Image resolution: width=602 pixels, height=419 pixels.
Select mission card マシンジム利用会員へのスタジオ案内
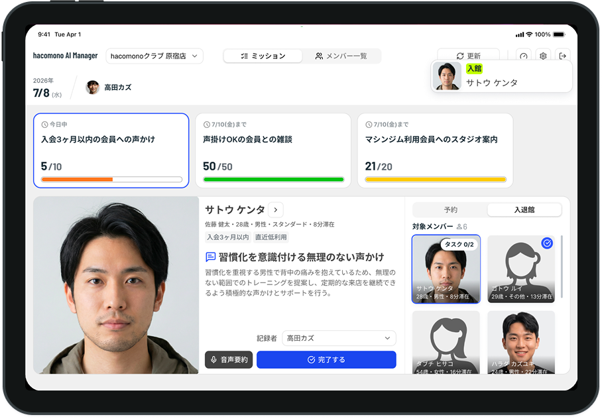click(436, 150)
